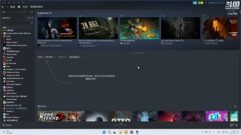Image resolution: width=241 pixels, height=135 pixels.
Task: Select Chivalry 2 in the list
Action: tap(10, 111)
